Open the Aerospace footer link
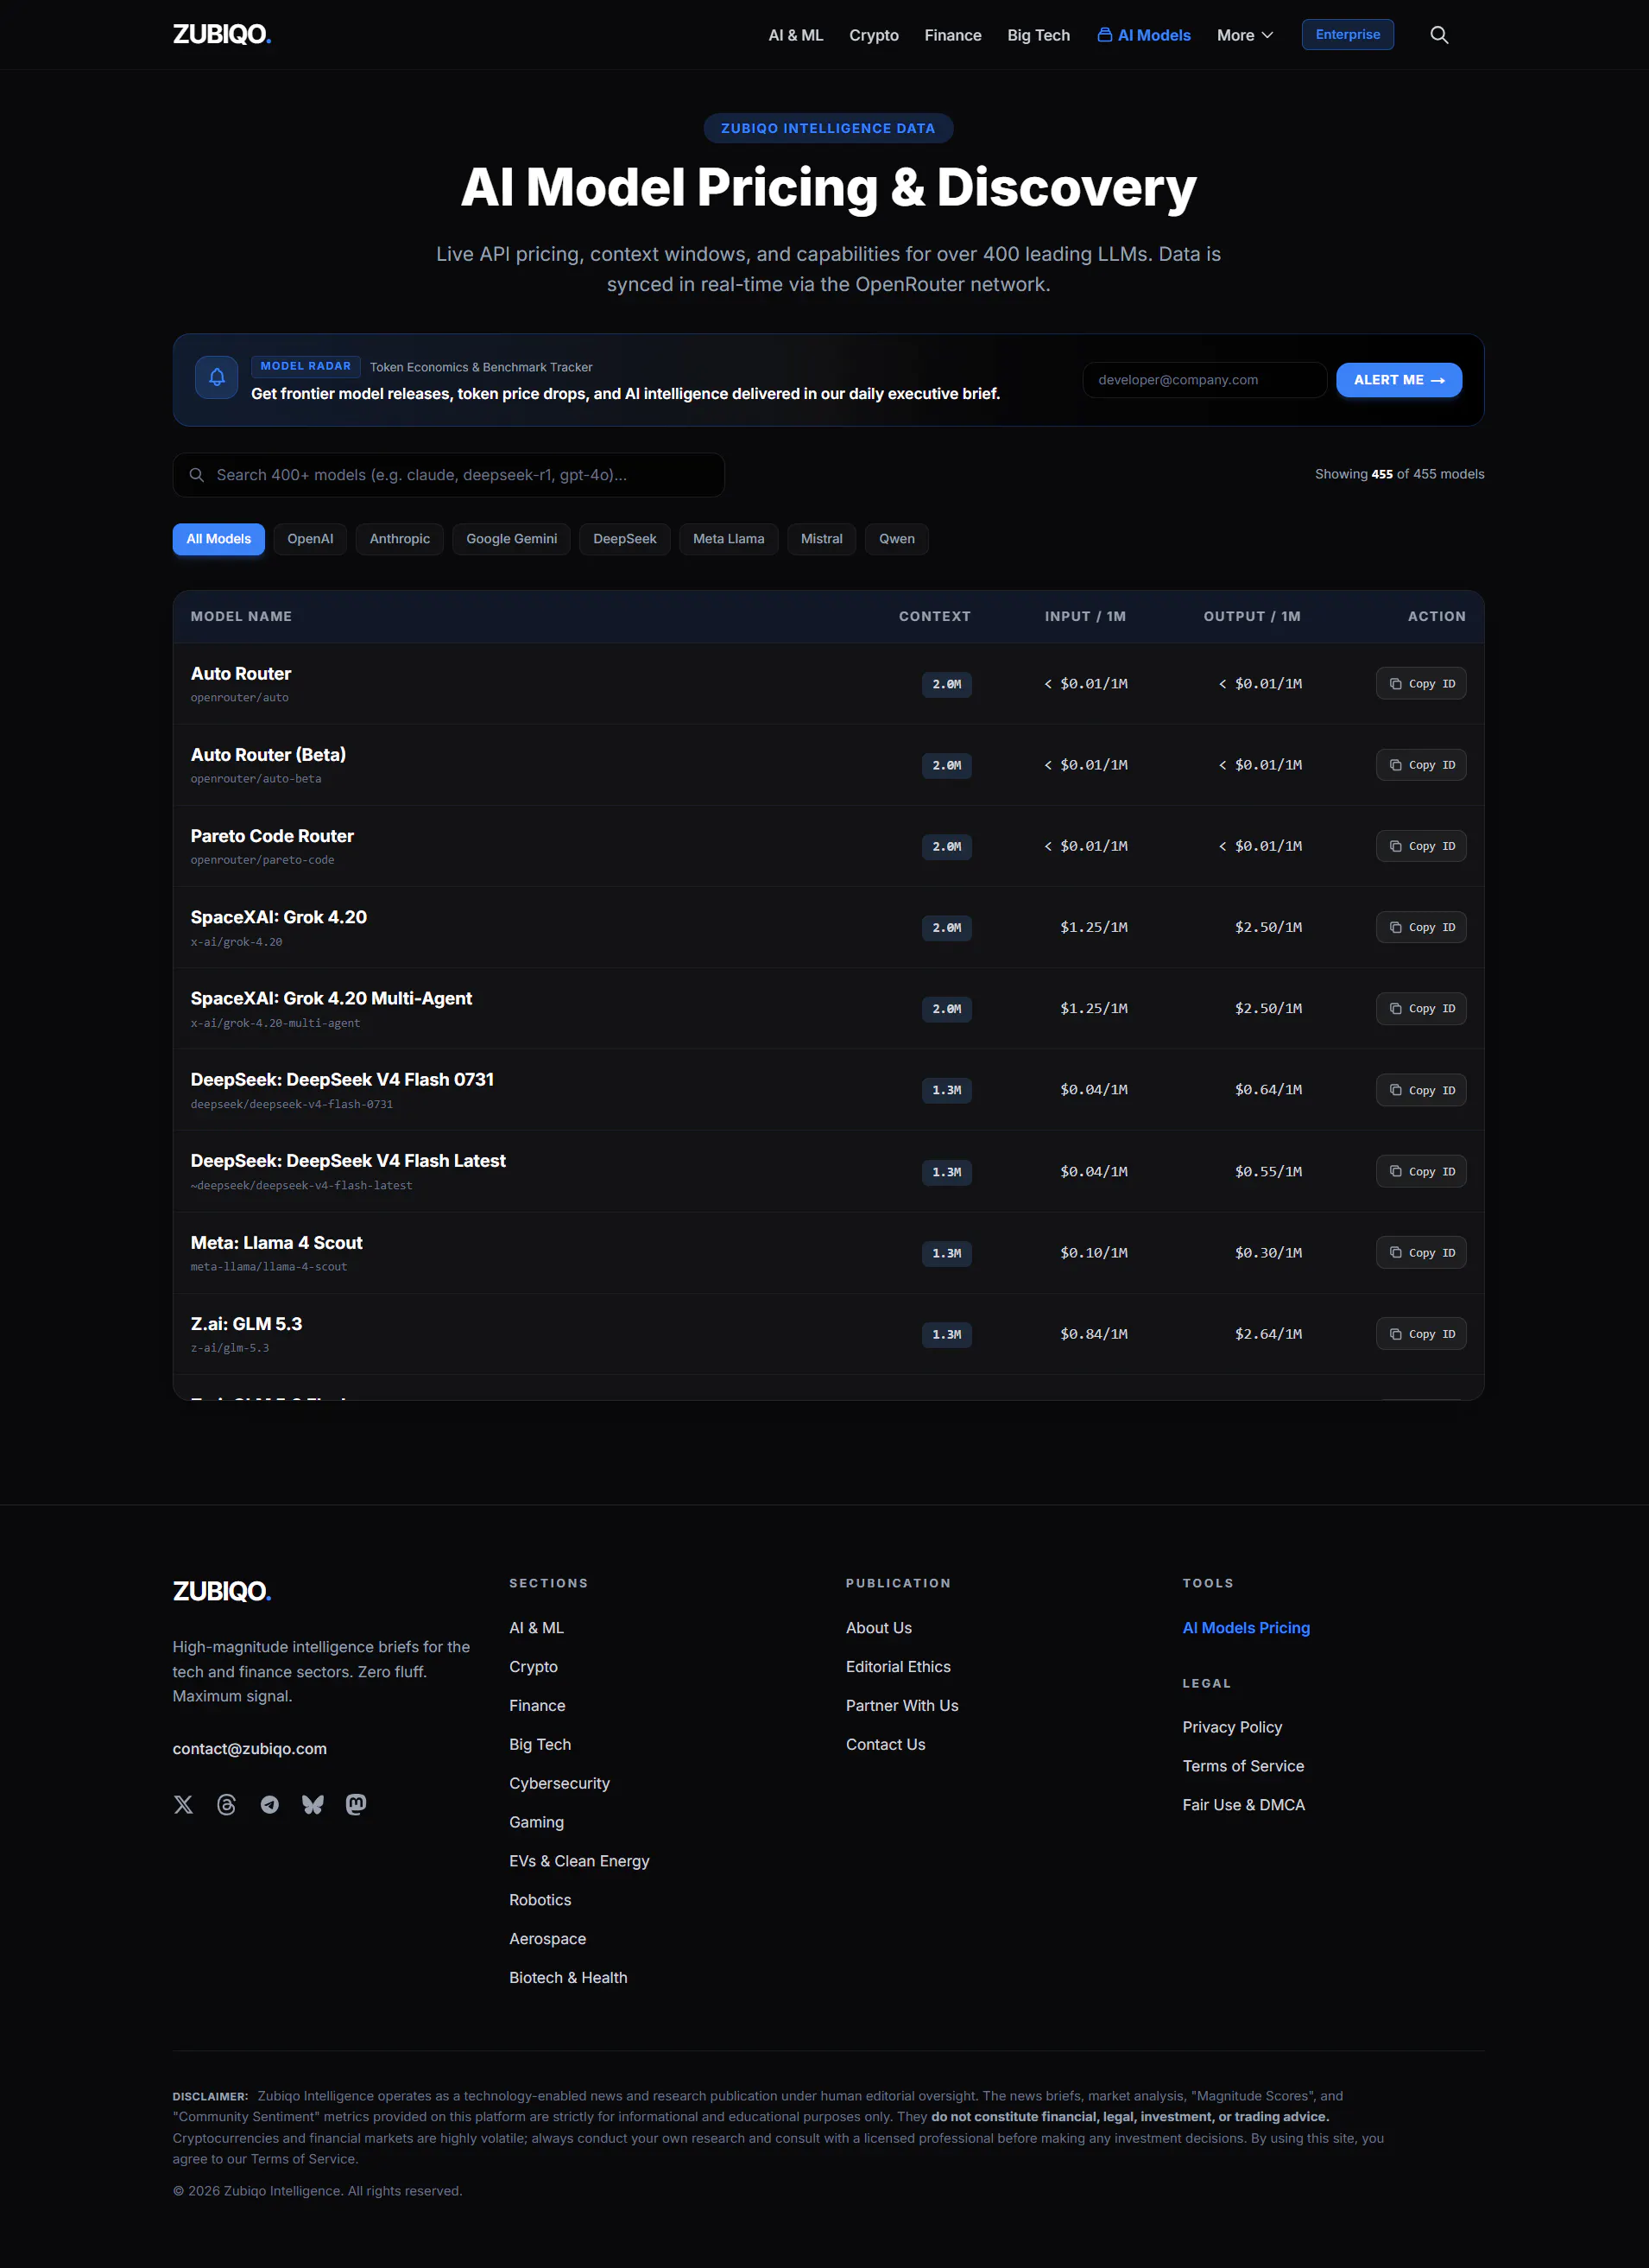The width and height of the screenshot is (1649, 2268). click(547, 1939)
